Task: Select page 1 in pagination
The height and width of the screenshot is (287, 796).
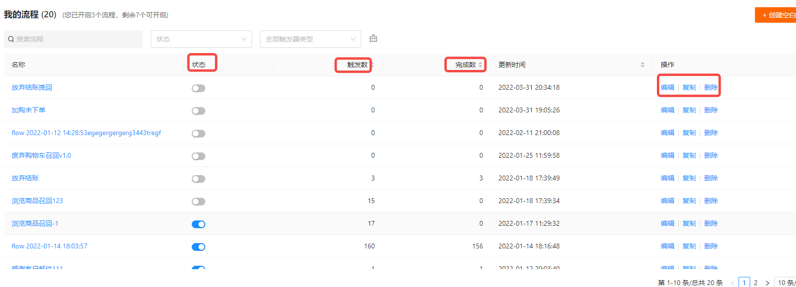Action: (x=744, y=283)
